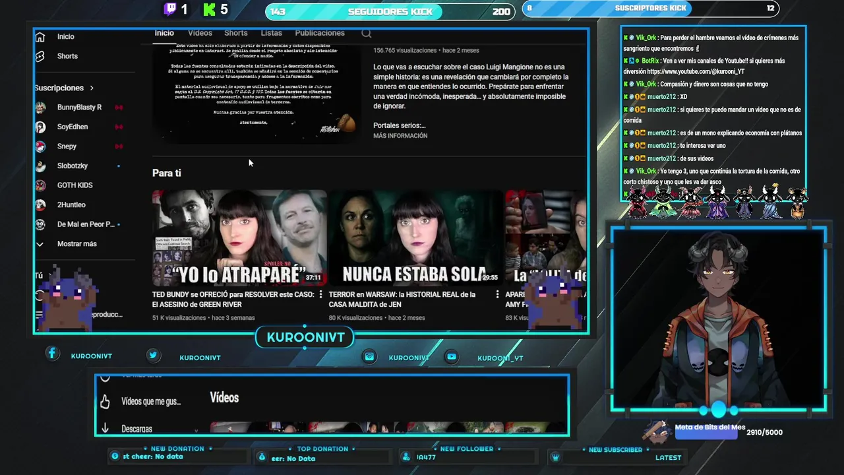Open options menu for TERROR en WARSAW video
The image size is (844, 475).
[497, 295]
